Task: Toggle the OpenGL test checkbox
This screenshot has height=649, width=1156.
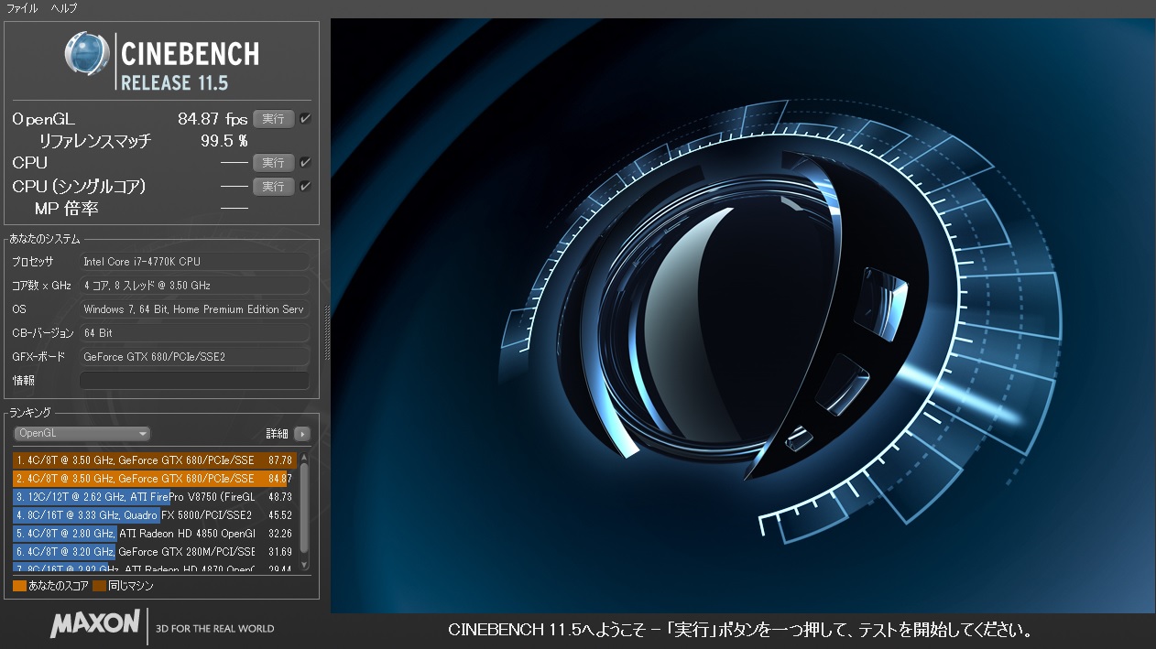Action: coord(305,119)
